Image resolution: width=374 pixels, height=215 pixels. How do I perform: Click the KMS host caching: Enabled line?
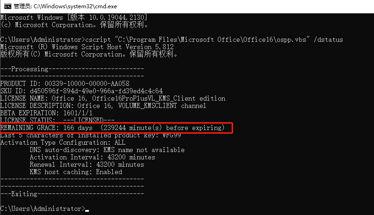76,172
